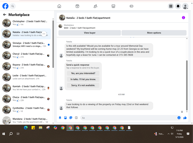Screen dimensions: 193x143
Task: Open the GIF picker in the composer
Action: [76, 118]
